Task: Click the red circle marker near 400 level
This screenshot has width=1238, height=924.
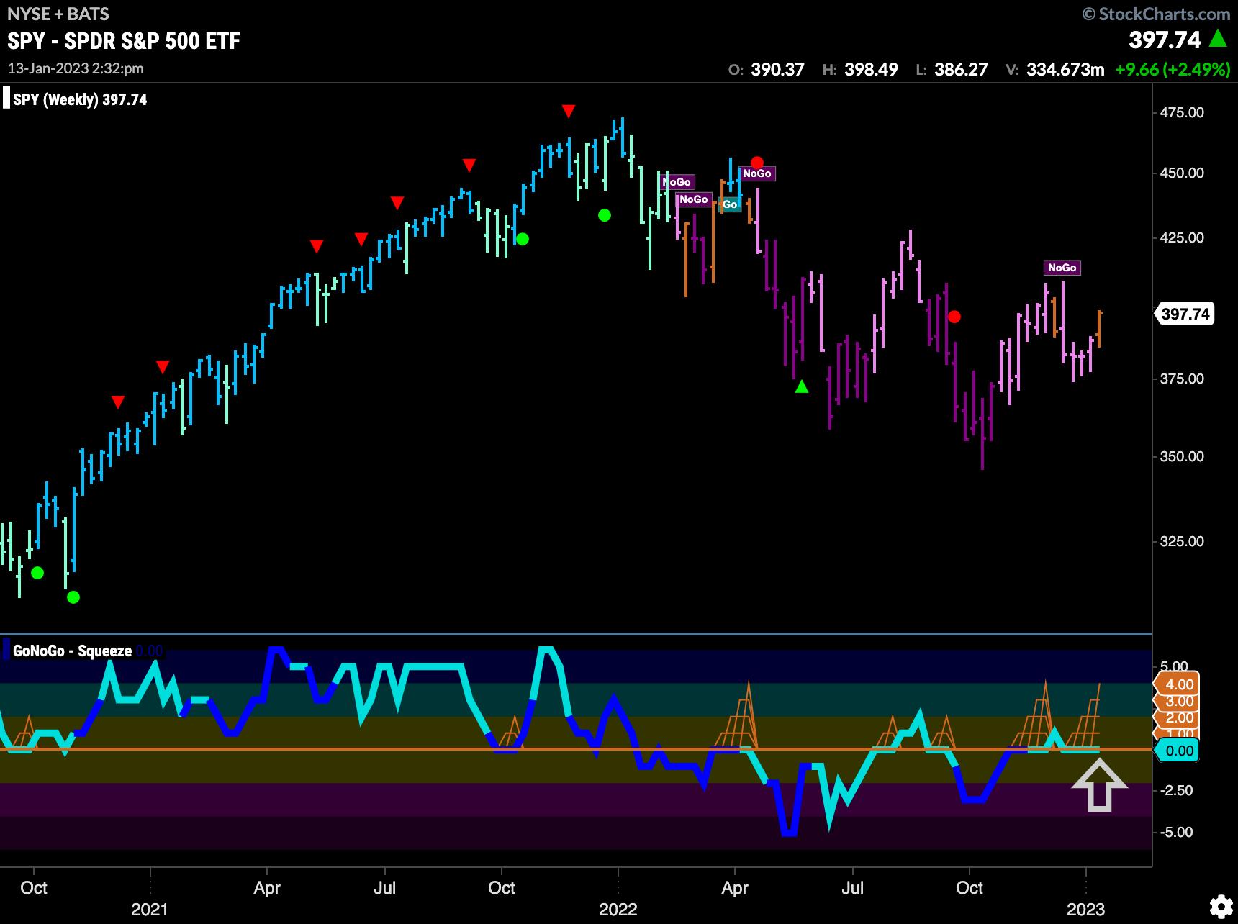Action: tap(954, 317)
